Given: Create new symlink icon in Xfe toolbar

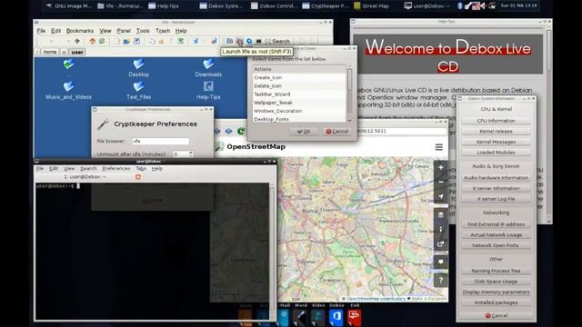Looking at the screenshot, I should pyautogui.click(x=136, y=41).
